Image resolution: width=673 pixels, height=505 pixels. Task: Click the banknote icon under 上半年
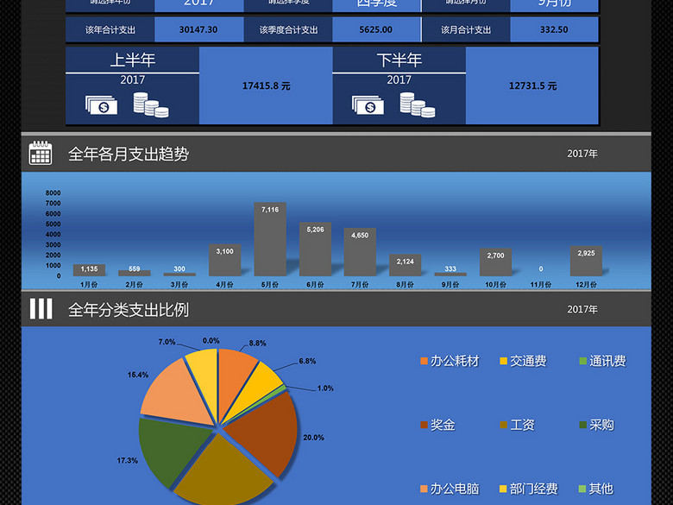(101, 104)
